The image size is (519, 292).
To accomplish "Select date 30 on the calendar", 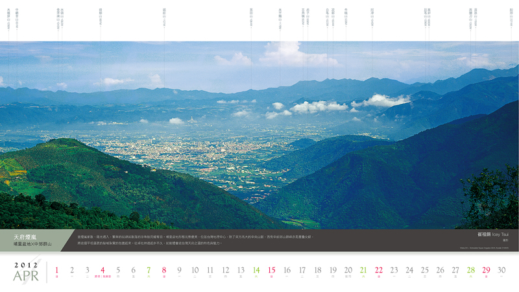I will coord(501,270).
